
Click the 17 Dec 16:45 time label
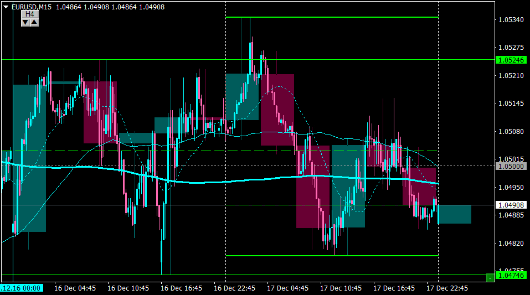coord(394,288)
